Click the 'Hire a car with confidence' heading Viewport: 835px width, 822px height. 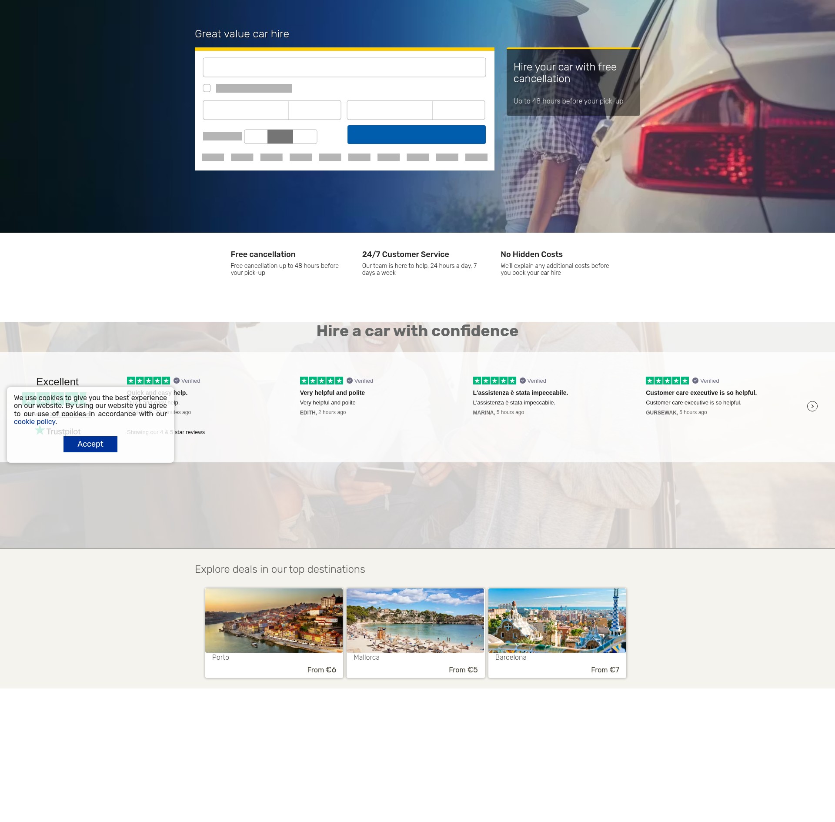click(x=417, y=331)
